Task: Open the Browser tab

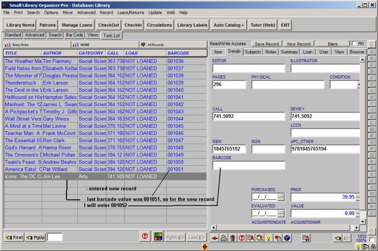Action: coord(357,52)
